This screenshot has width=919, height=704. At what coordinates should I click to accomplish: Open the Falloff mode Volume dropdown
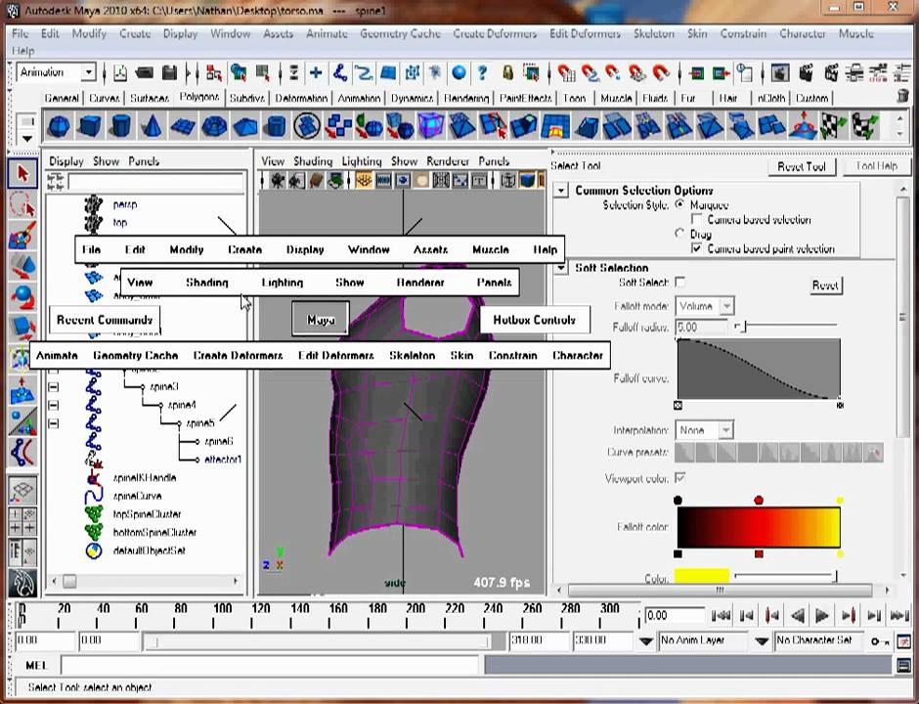click(726, 306)
